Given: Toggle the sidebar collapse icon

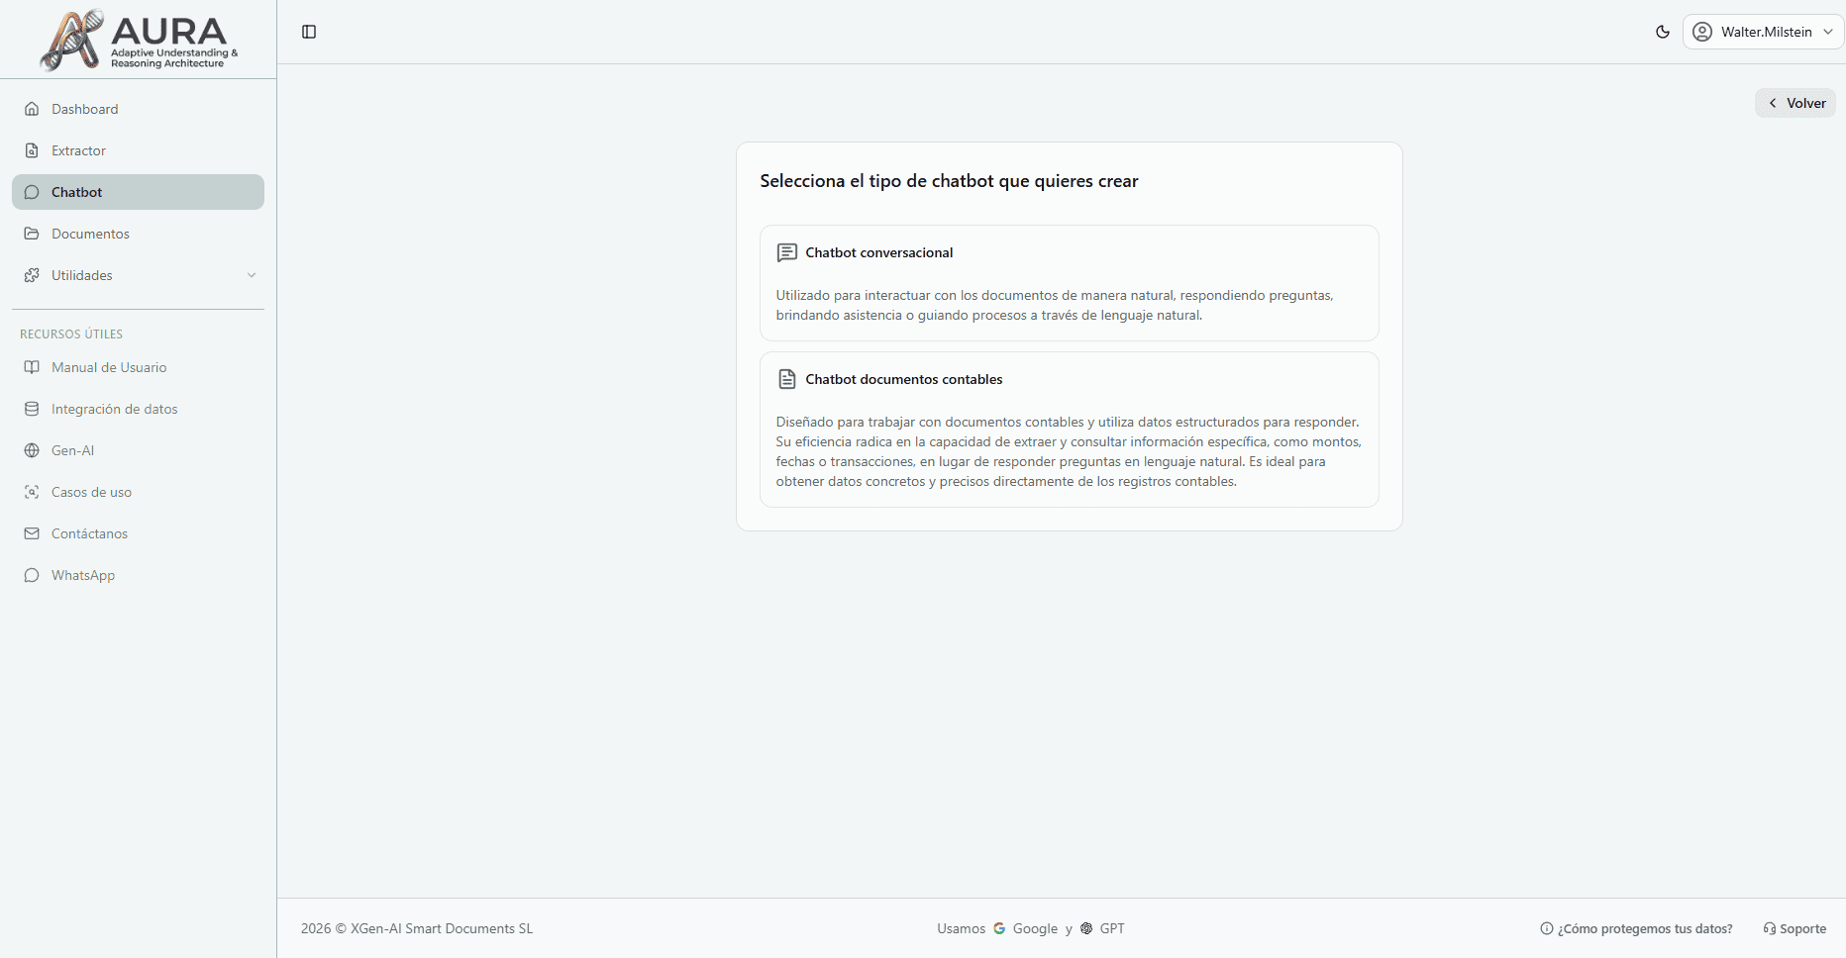Looking at the screenshot, I should [309, 32].
